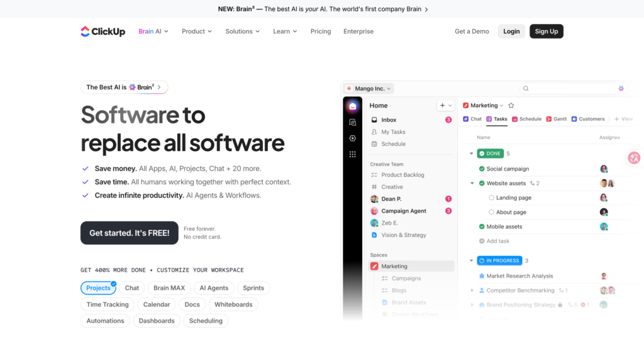Click the app preview search field
Screen dimensions: 644x363
coord(573,88)
